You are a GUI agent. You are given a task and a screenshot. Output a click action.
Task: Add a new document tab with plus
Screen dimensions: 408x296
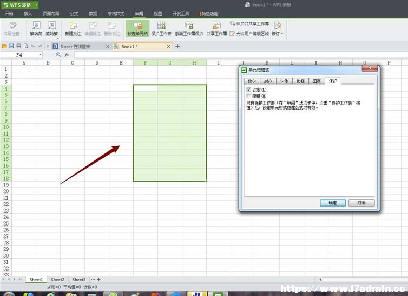tap(177, 47)
